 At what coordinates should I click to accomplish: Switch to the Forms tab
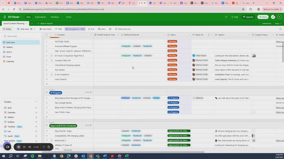[69, 17]
